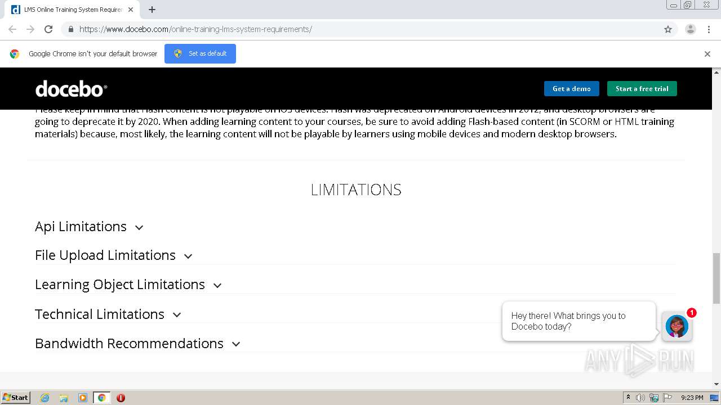
Task: Open a new tab with plus icon
Action: tap(152, 10)
